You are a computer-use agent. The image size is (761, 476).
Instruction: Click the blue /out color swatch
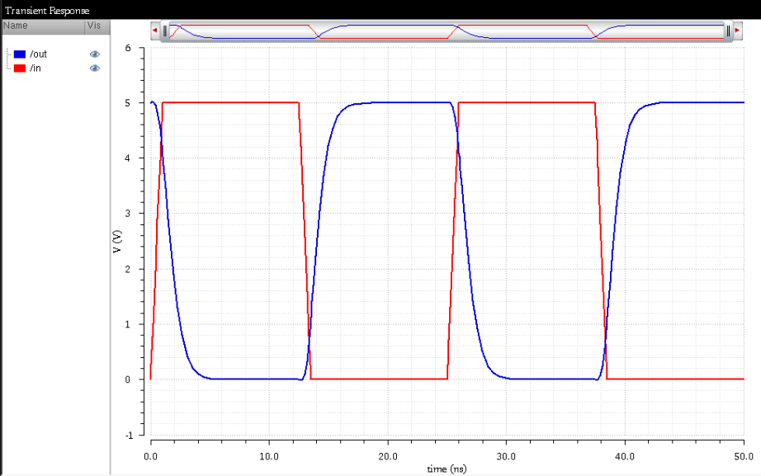[20, 54]
